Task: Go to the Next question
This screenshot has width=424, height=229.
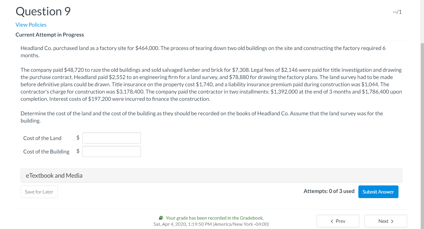Action: tap(385, 221)
